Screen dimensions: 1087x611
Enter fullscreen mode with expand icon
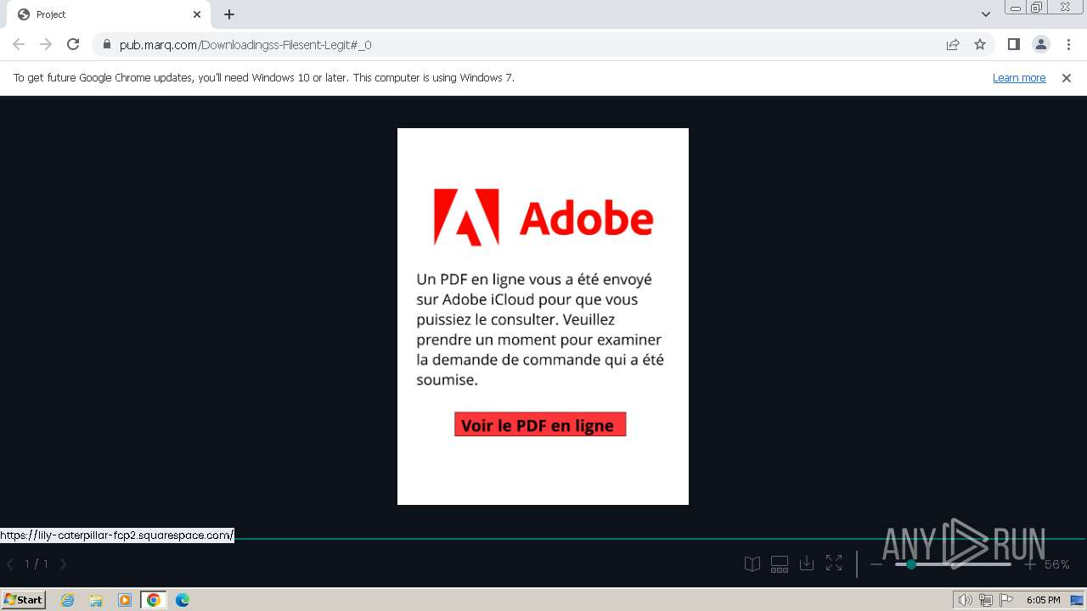point(834,563)
